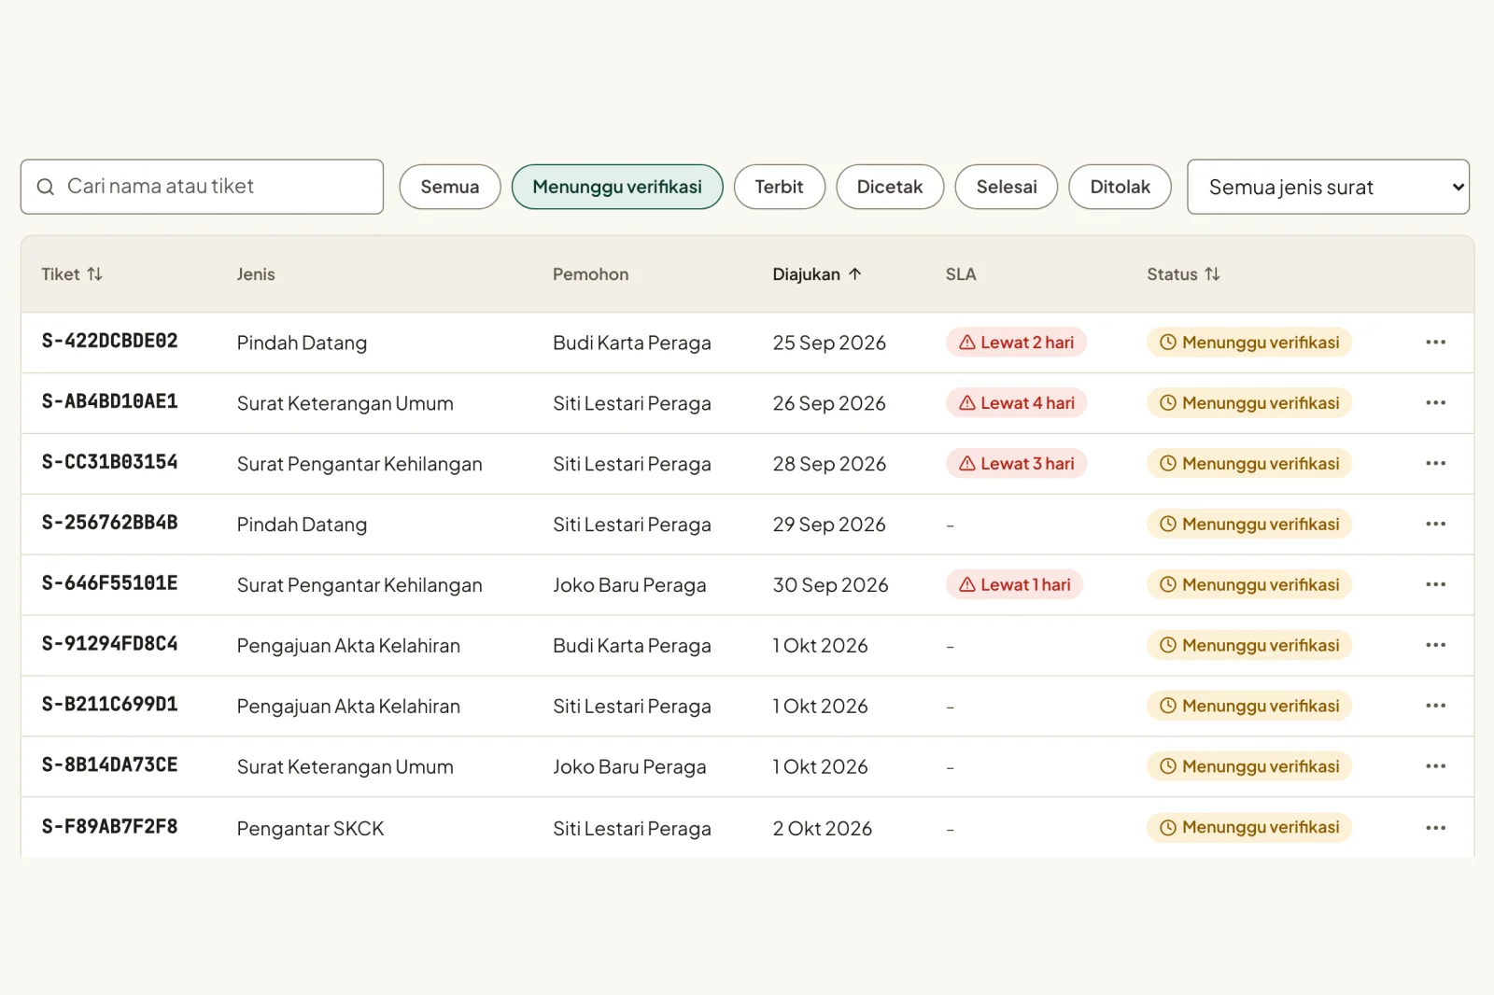This screenshot has height=995, width=1494.
Task: Open actions menu for ticket S-F89AB7F2F8
Action: (1435, 828)
